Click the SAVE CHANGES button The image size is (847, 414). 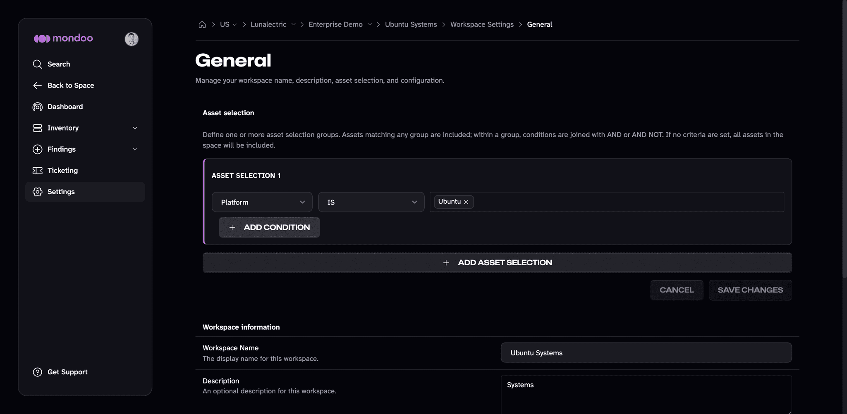pyautogui.click(x=750, y=290)
